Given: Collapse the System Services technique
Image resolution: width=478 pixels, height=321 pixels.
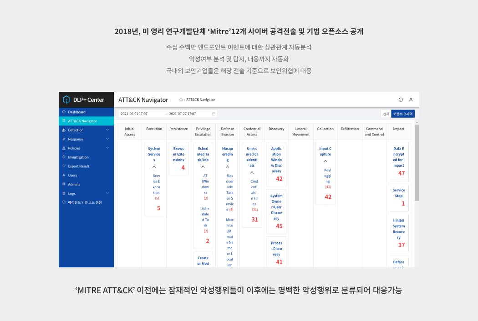Looking at the screenshot, I should (x=154, y=167).
